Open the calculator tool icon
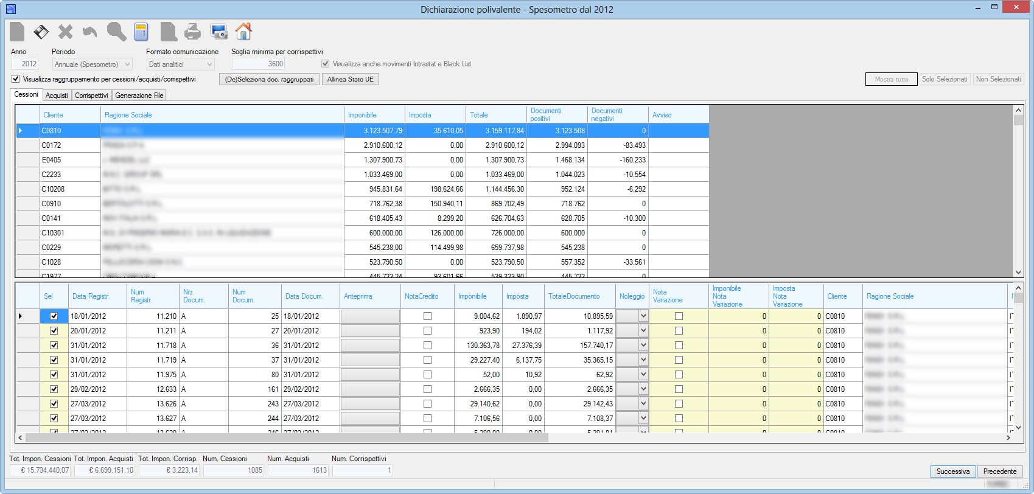 click(x=141, y=31)
